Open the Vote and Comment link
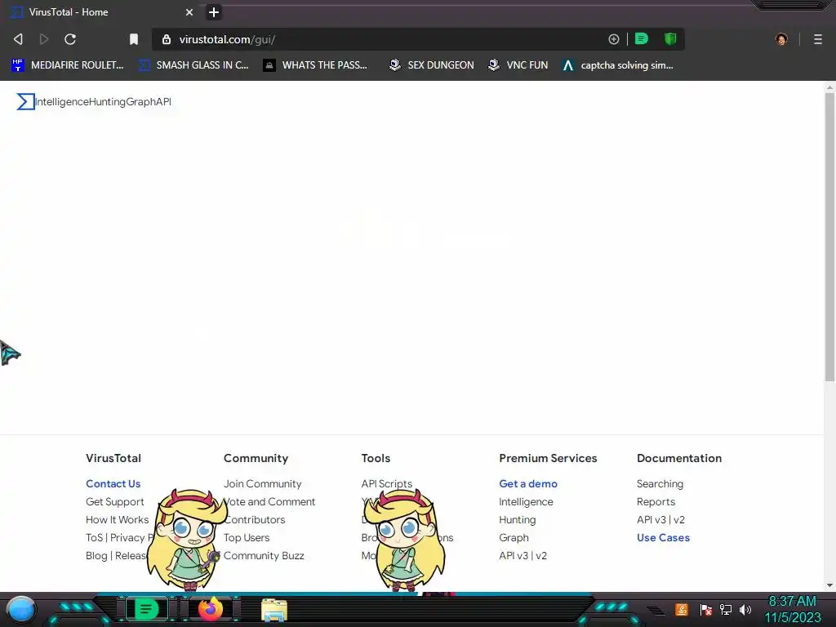 (x=269, y=502)
